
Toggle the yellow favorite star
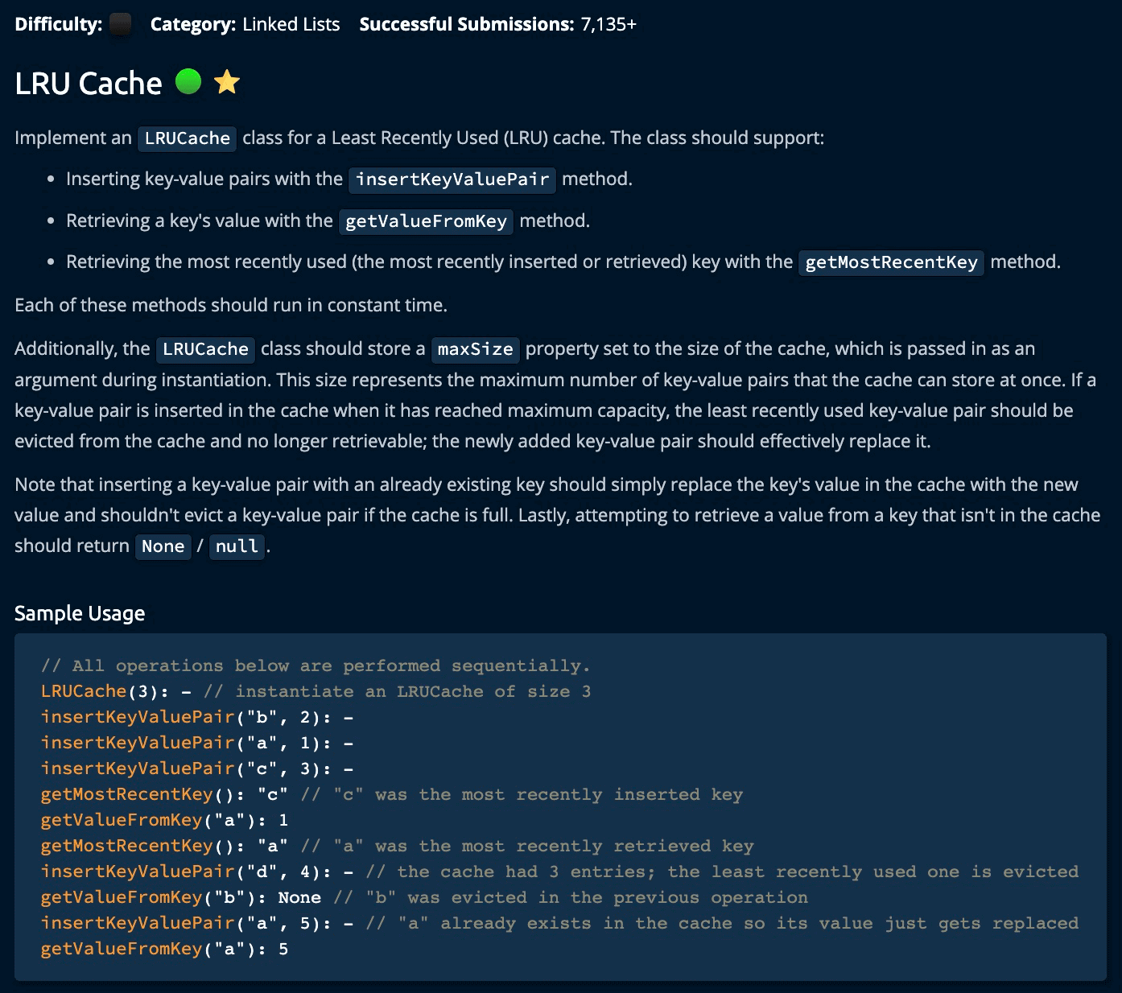(228, 81)
